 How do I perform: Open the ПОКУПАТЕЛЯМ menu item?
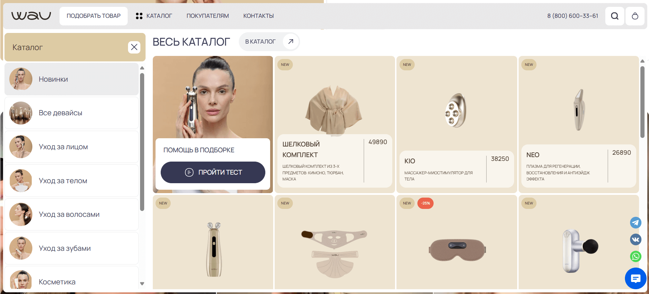tap(208, 16)
